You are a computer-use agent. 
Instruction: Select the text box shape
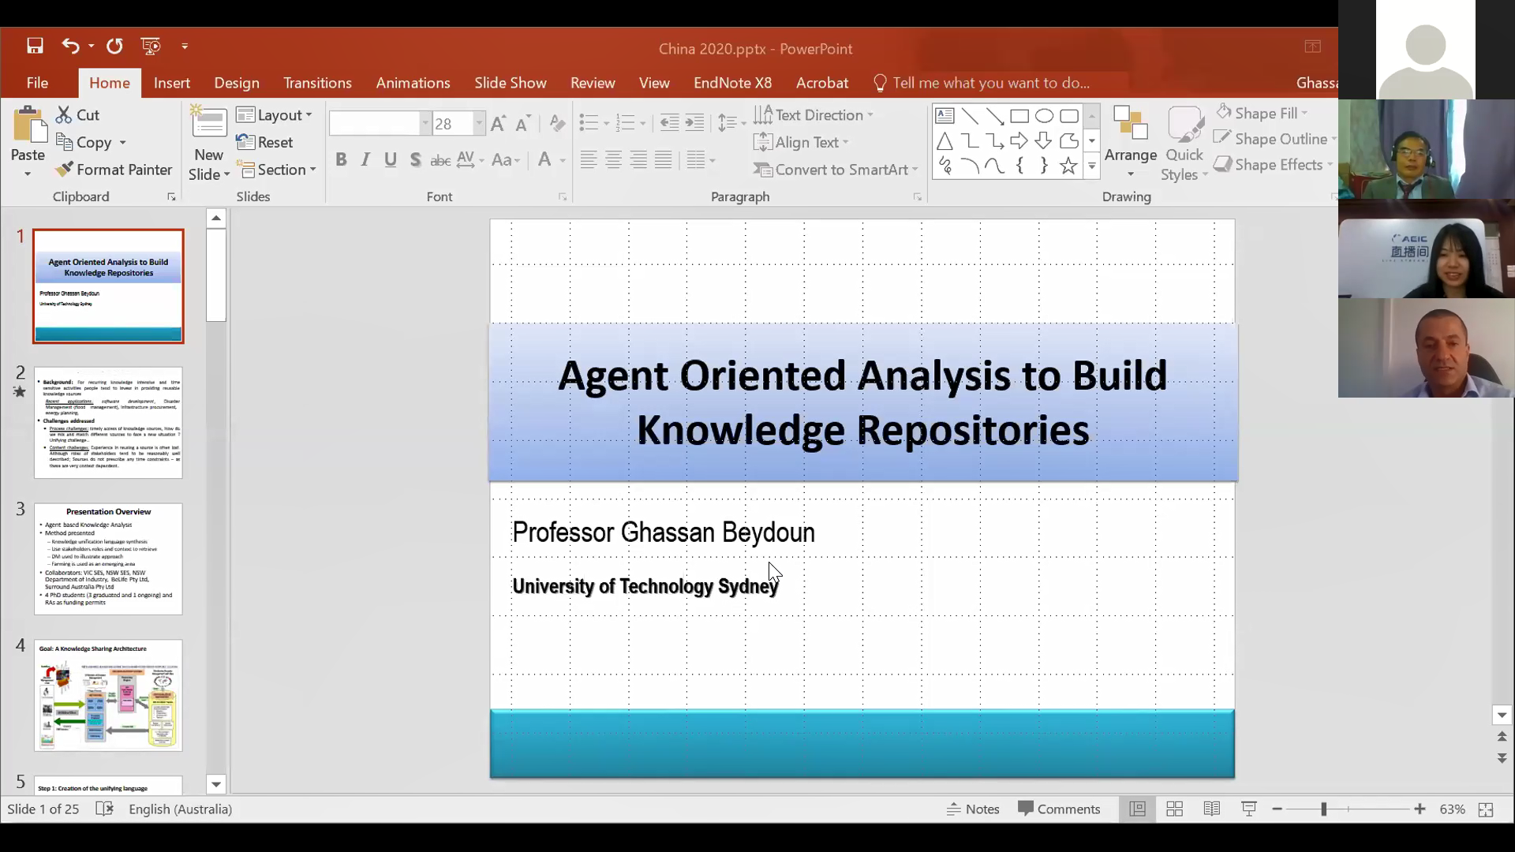945,116
